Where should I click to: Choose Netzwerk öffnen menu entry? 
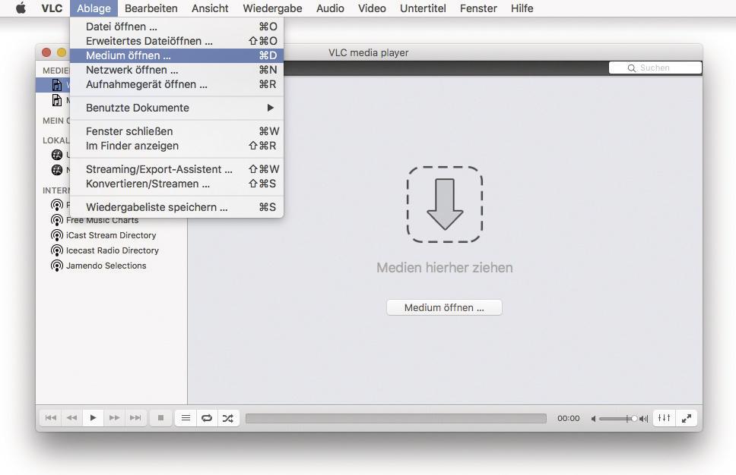coord(177,71)
